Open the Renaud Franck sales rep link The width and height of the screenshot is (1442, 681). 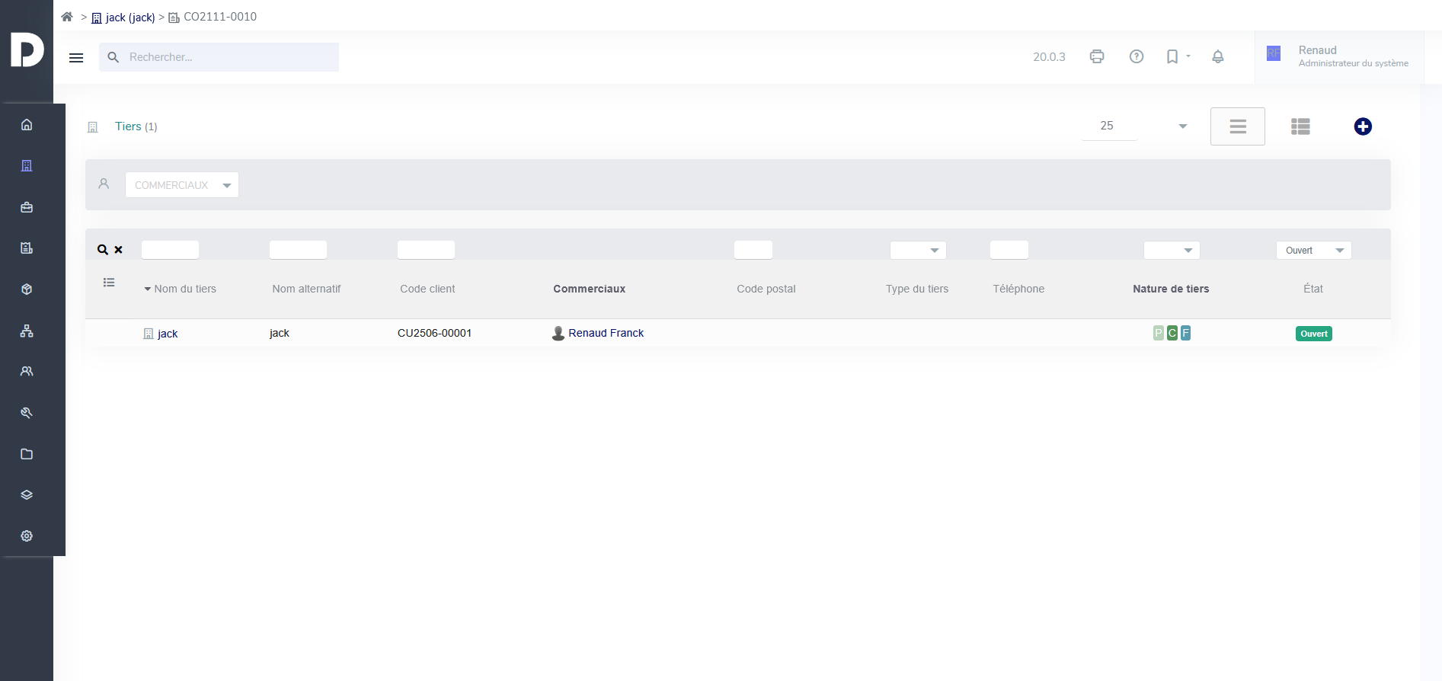point(606,333)
